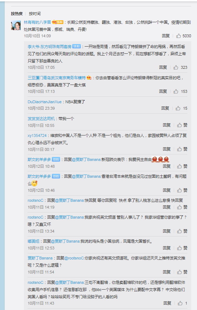The image size is (197, 310).
Task: Open 李大爷-东方明珠有两套房 profile
Action: (x=49, y=47)
